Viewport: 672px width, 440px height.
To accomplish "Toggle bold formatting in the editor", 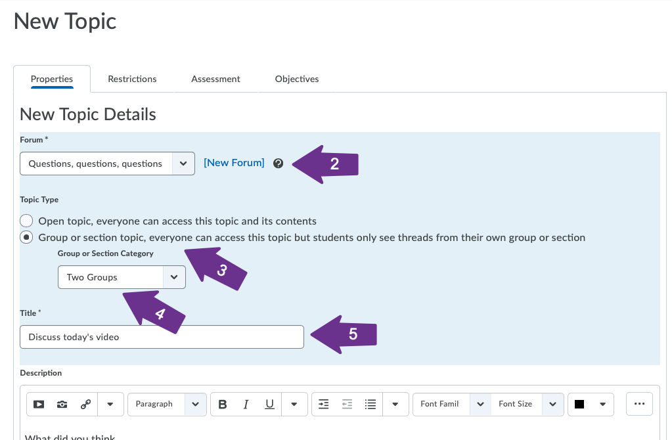I will click(x=223, y=405).
